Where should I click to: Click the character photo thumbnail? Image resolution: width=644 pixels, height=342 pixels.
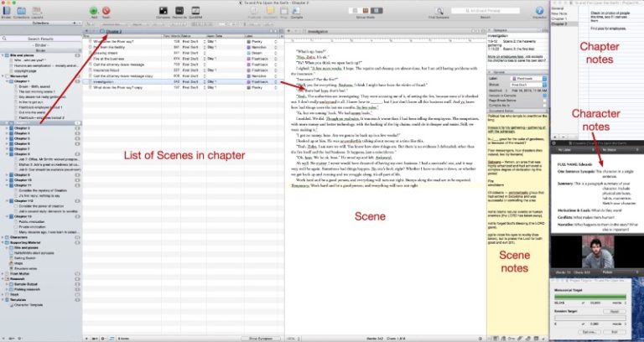(598, 251)
